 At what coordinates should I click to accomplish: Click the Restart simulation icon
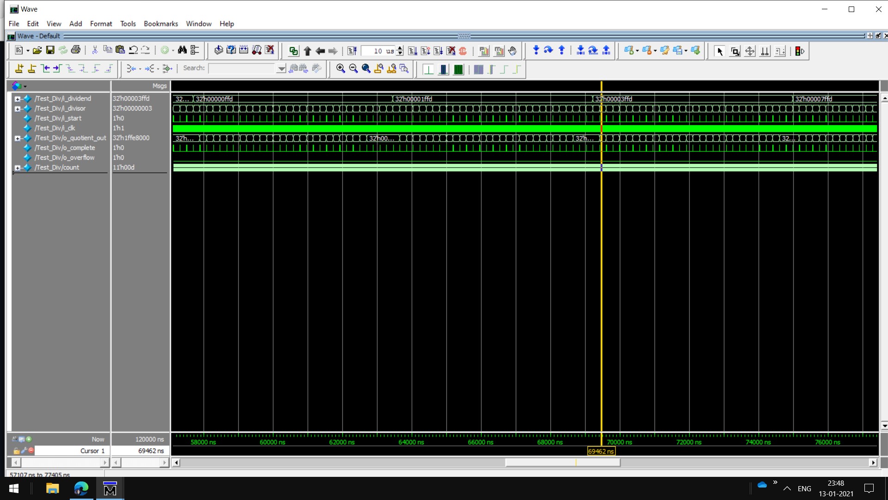click(352, 51)
